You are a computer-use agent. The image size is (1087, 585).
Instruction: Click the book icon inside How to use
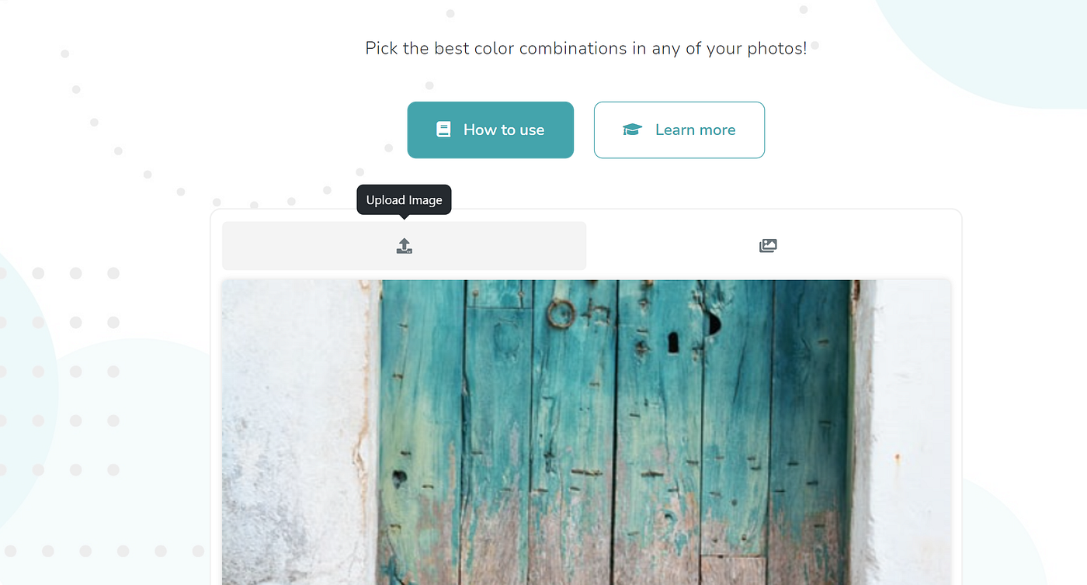pos(443,130)
